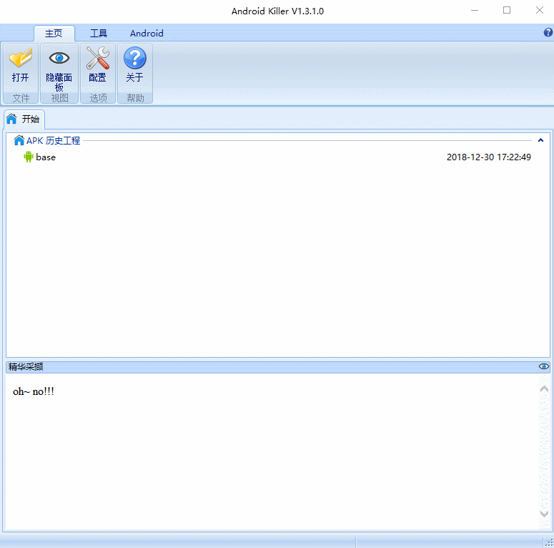Click the 文件 group label
Screen dimensions: 554x548
[x=21, y=98]
